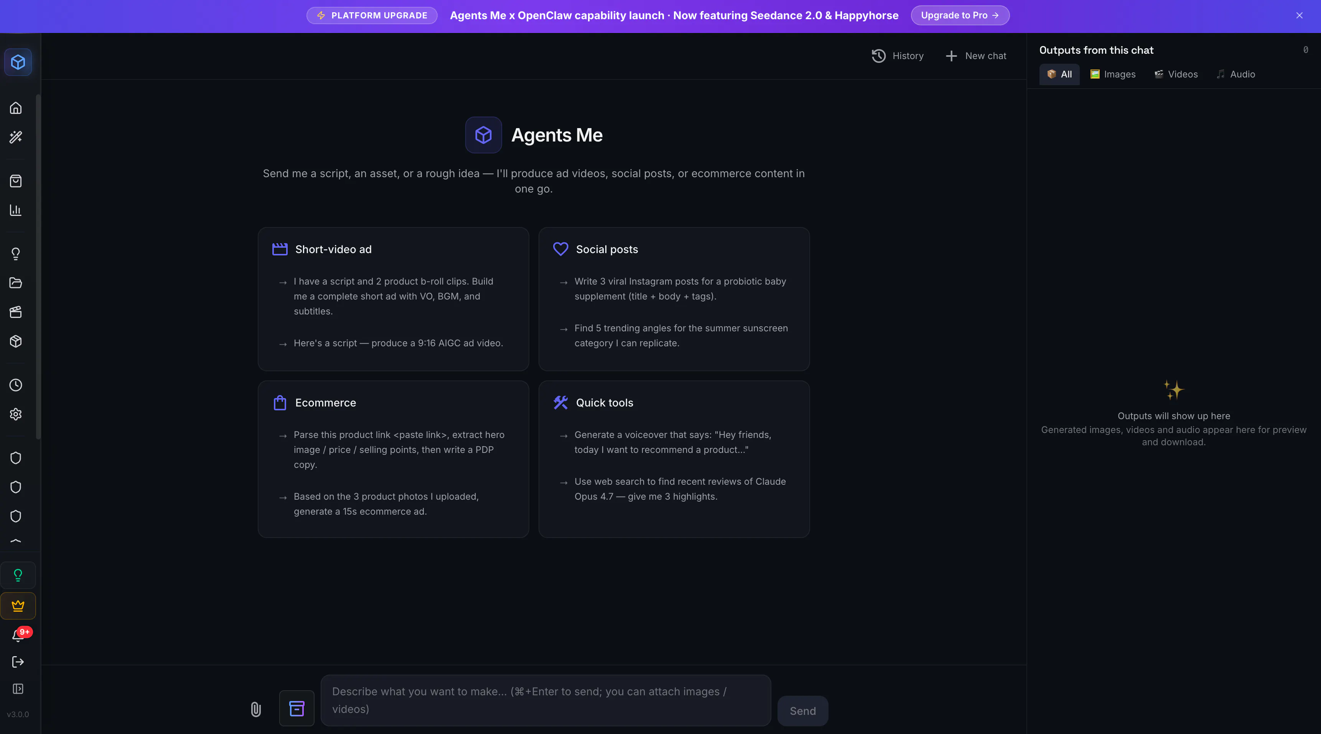
Task: Click the New chat label
Action: 986,56
